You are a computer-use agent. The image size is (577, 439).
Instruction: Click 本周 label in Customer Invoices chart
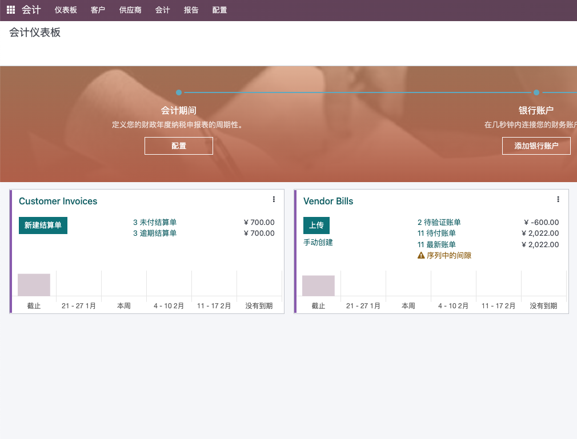coord(124,306)
